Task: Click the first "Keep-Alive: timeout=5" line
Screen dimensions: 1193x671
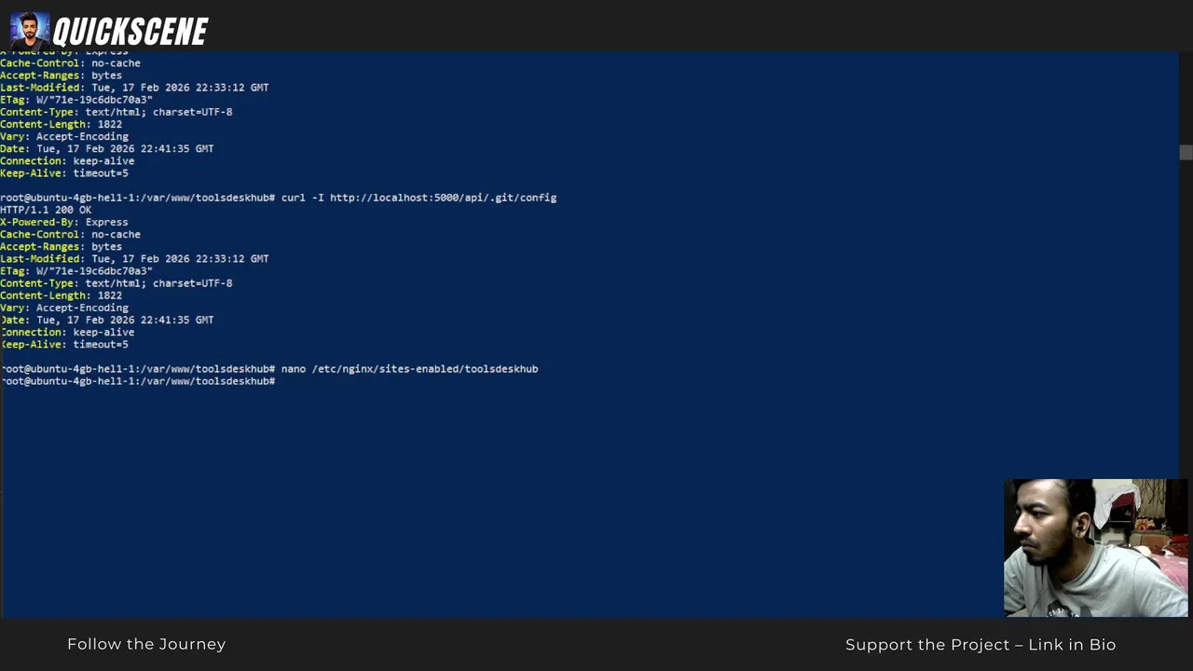Action: pyautogui.click(x=64, y=173)
